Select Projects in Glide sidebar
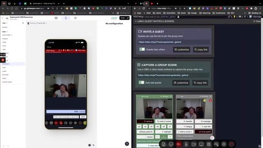The height and width of the screenshot is (148, 263). coord(5,39)
